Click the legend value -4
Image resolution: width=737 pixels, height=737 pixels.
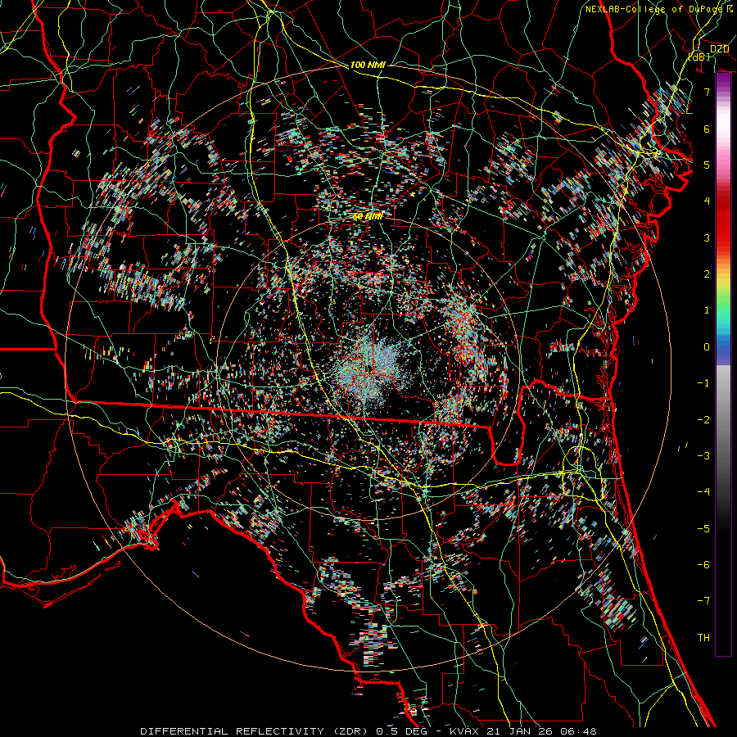[x=703, y=491]
